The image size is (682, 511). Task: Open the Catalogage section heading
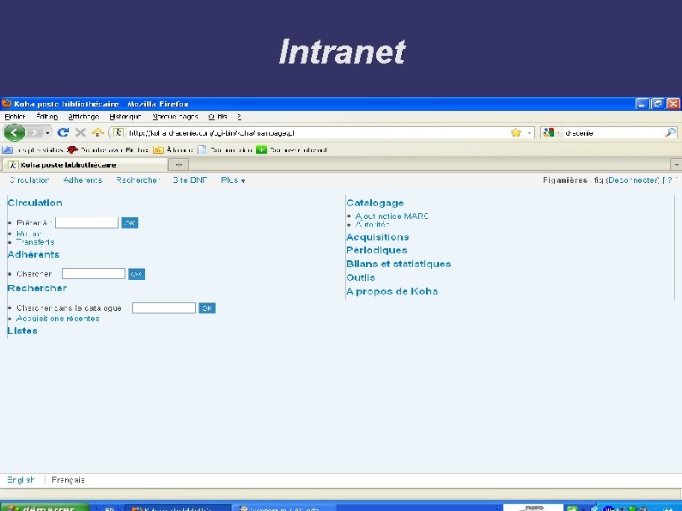(x=374, y=203)
